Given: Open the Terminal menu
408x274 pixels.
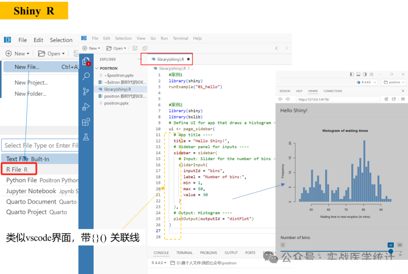Looking at the screenshot, I should point(180,38).
